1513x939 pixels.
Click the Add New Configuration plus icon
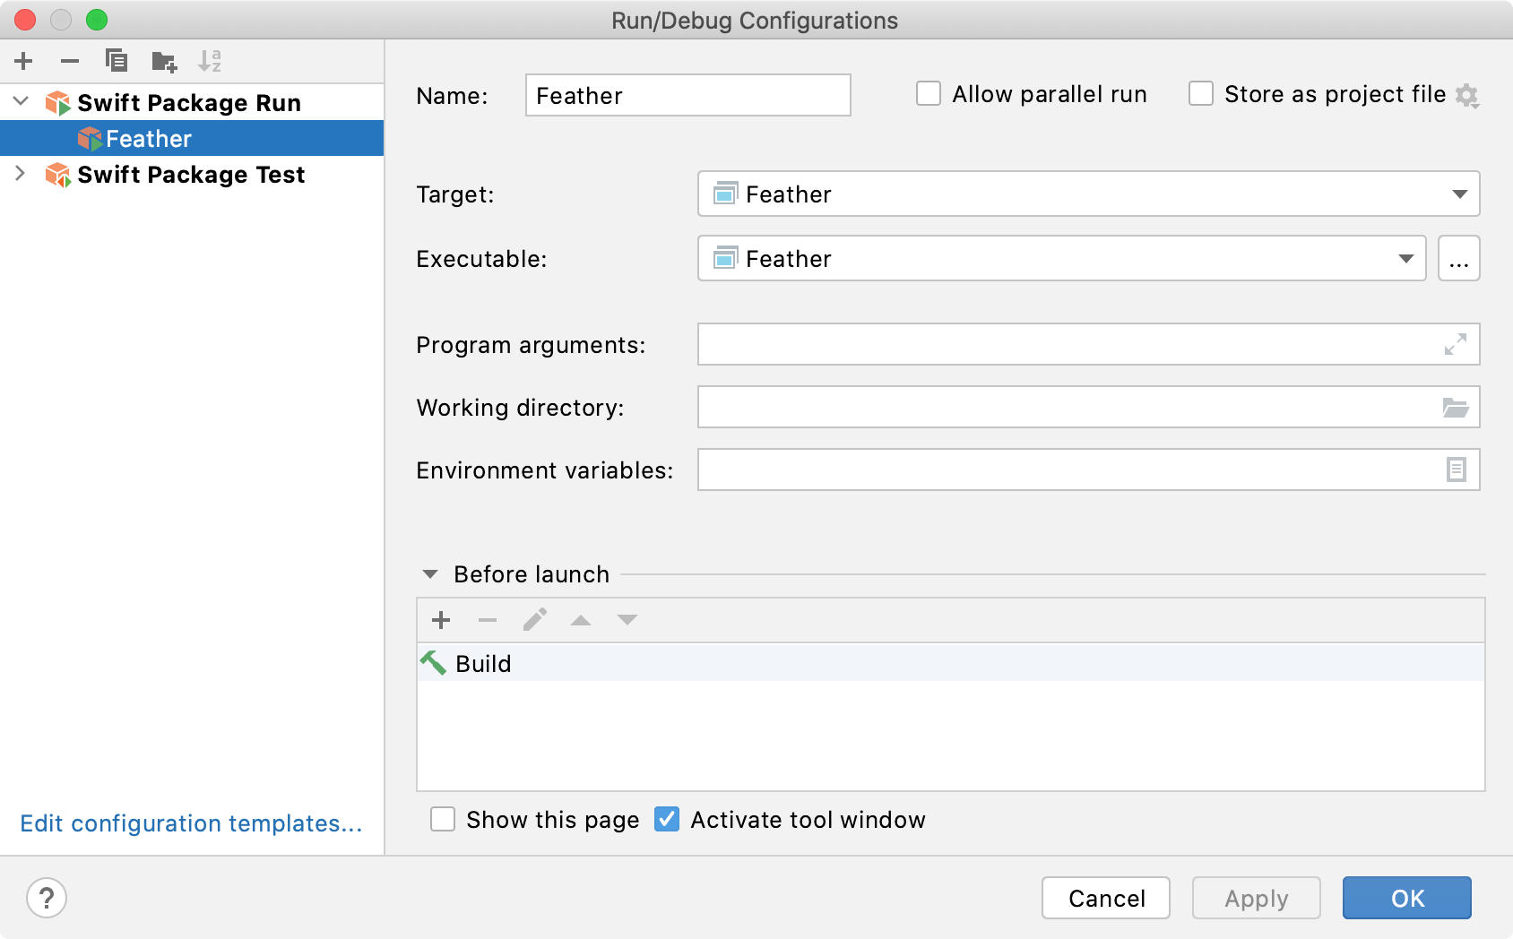point(24,61)
